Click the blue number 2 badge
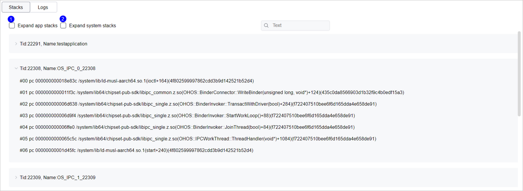The height and width of the screenshot is (191, 523). click(x=63, y=19)
